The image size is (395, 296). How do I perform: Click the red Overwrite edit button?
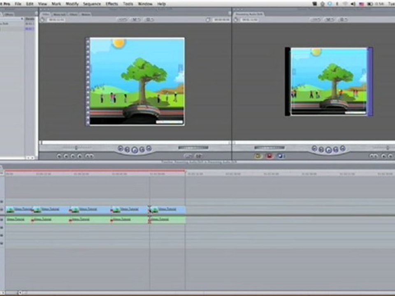[270, 156]
